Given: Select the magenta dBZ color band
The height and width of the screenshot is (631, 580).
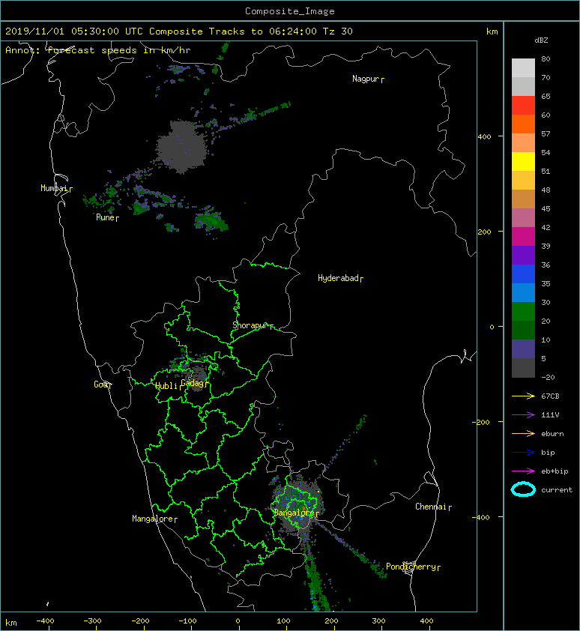Looking at the screenshot, I should [523, 237].
